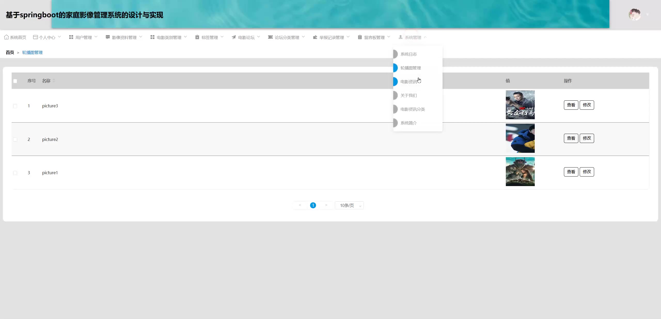
Task: Click the grid icon for 用户管理
Action: (x=71, y=37)
